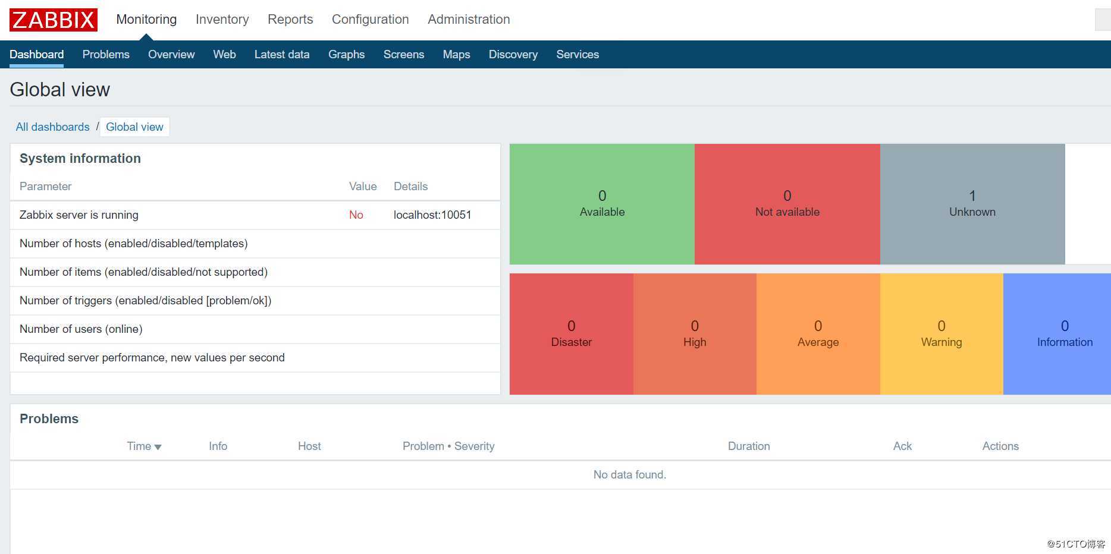Go to the Overview tab
The image size is (1111, 554).
171,54
